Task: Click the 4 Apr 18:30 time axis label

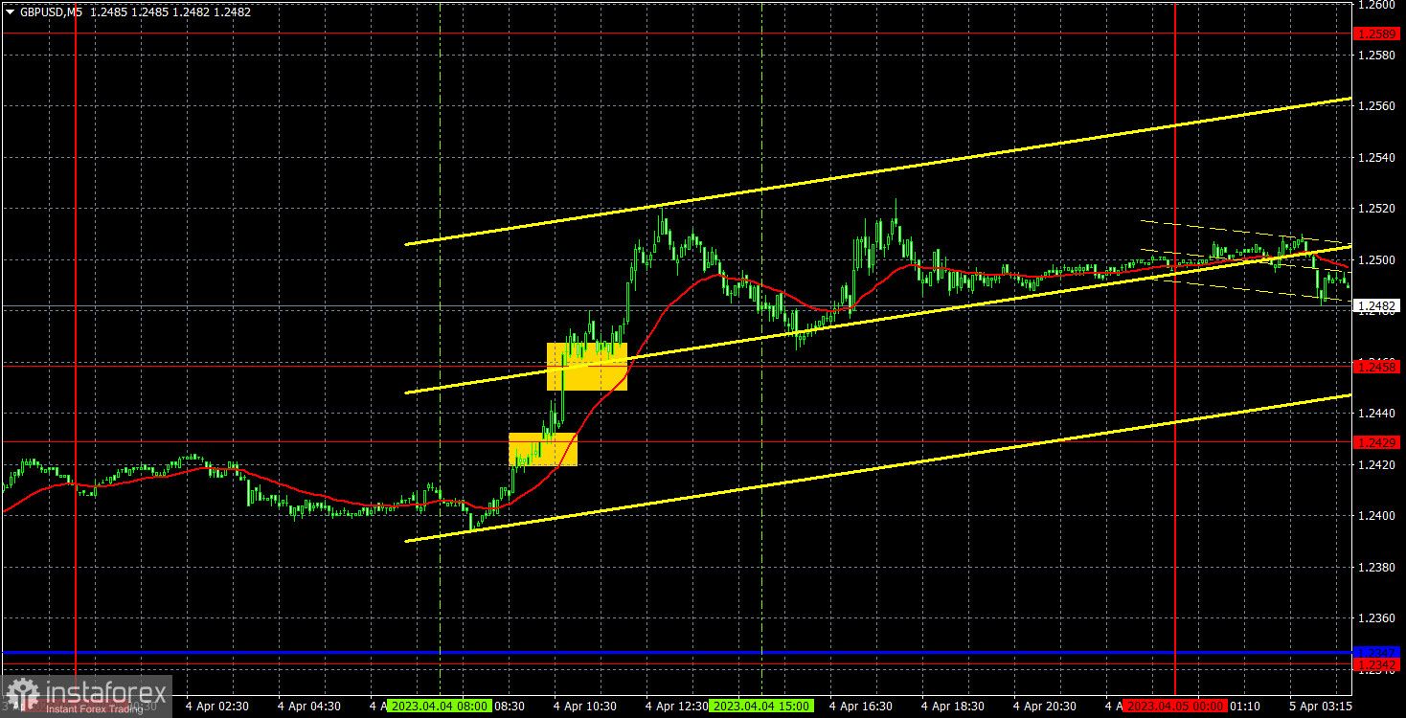Action: [953, 706]
